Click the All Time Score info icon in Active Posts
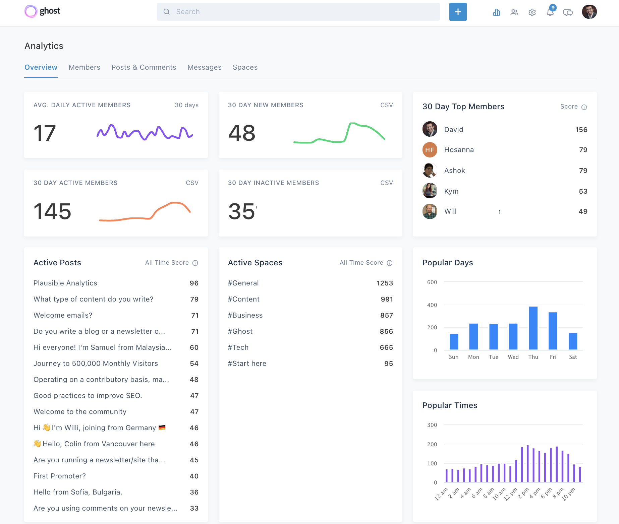 [195, 263]
